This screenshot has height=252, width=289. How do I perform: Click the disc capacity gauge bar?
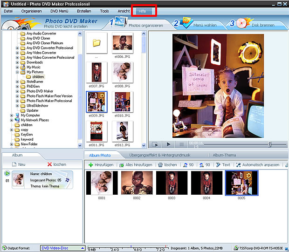128,248
